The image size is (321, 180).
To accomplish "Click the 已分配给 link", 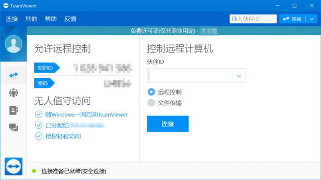I will click(57, 125).
